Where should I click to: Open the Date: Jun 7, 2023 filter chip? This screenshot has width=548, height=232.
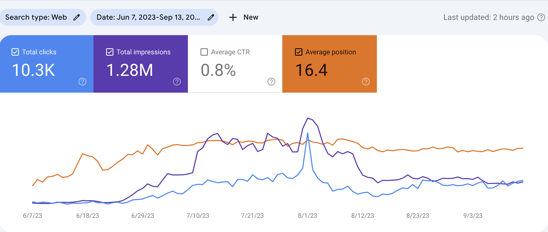pos(154,18)
